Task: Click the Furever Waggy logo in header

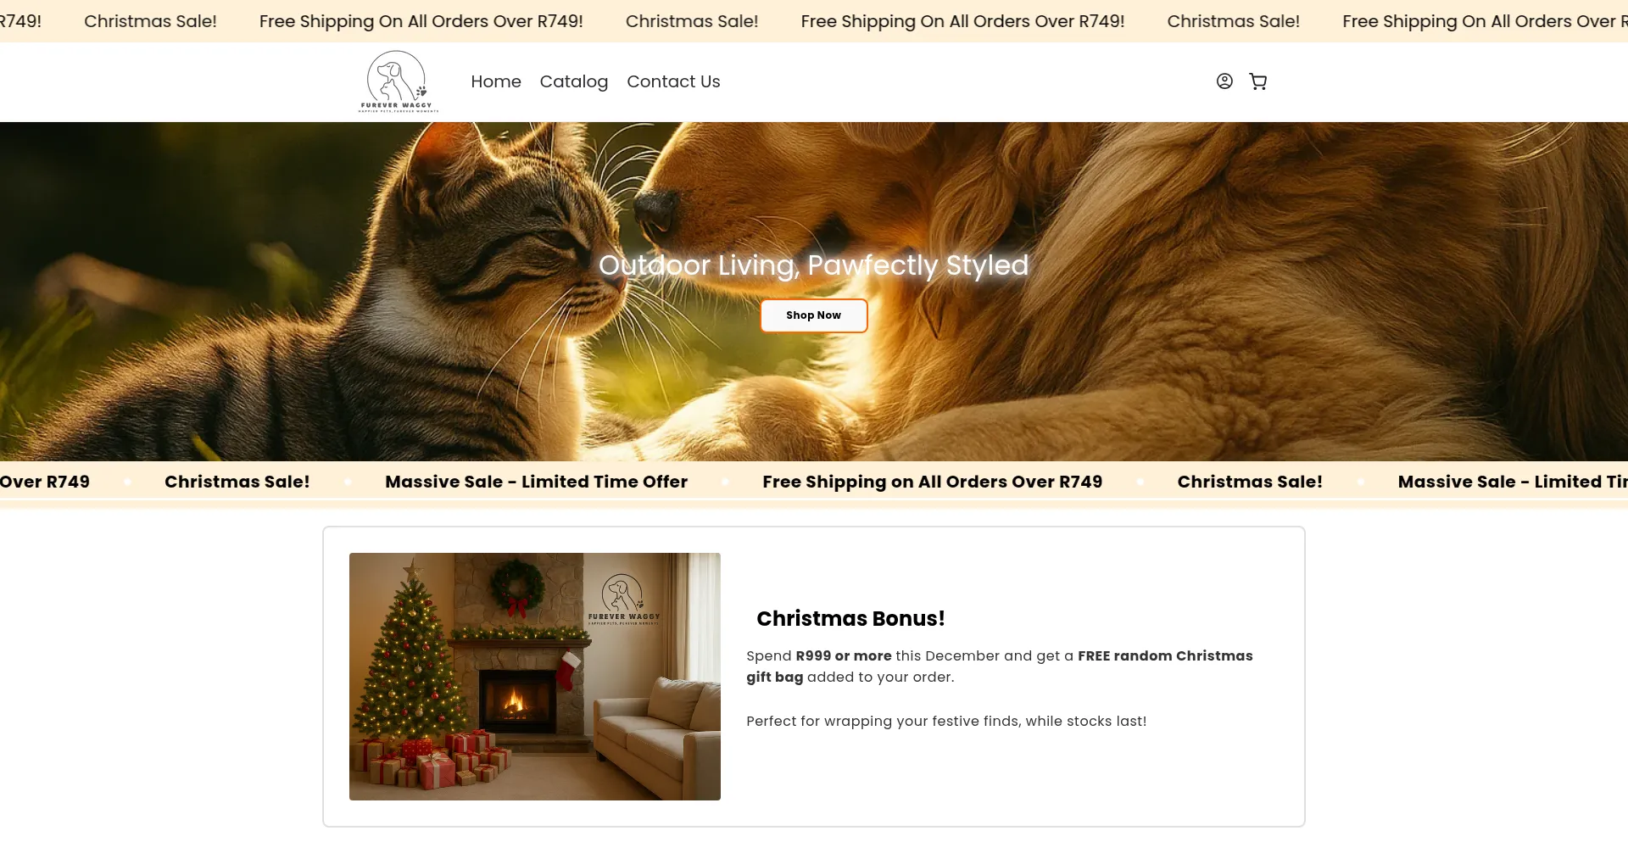Action: click(x=399, y=81)
